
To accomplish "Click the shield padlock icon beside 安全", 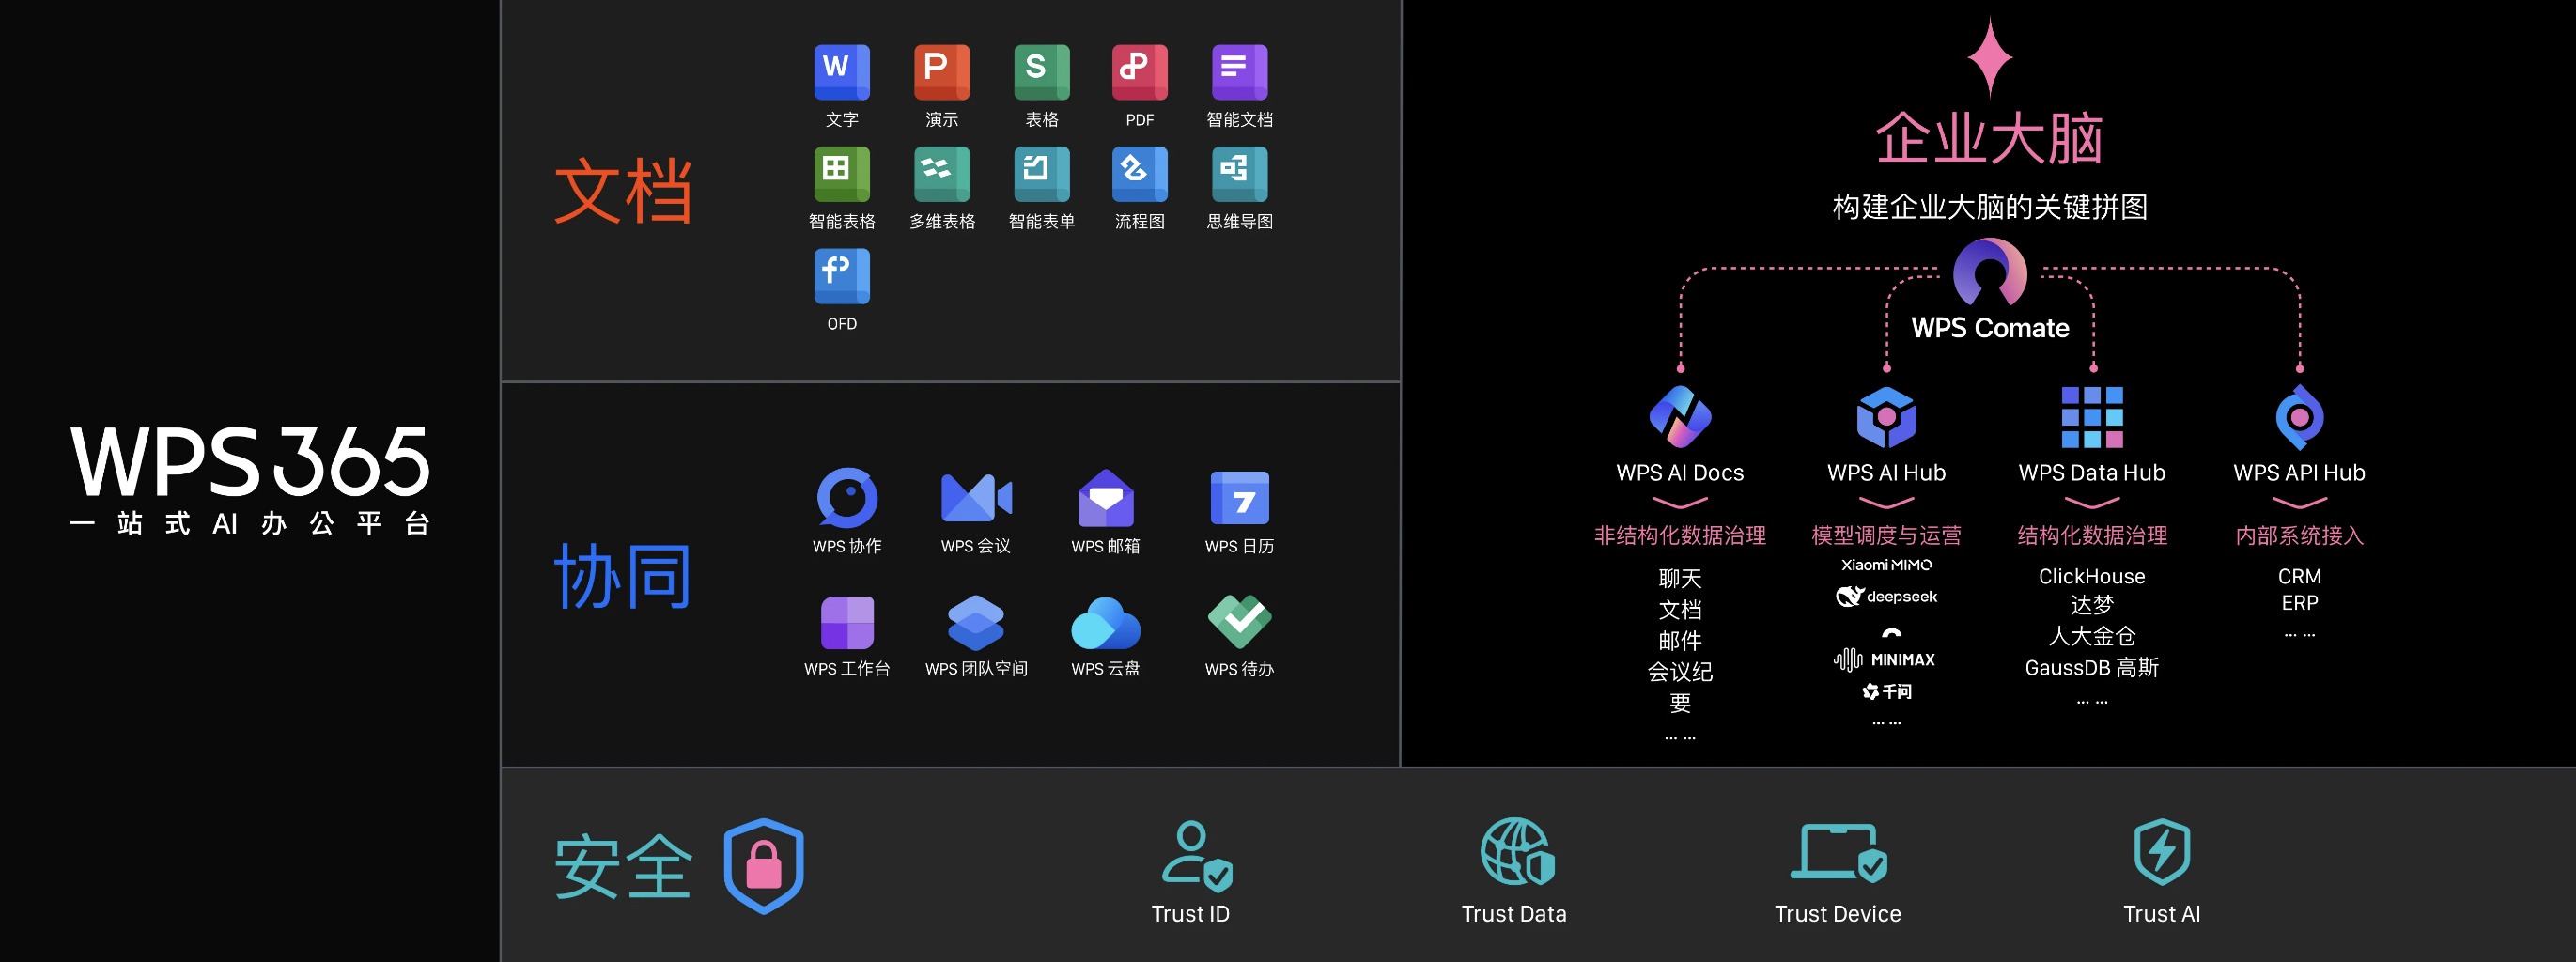I will click(x=763, y=865).
